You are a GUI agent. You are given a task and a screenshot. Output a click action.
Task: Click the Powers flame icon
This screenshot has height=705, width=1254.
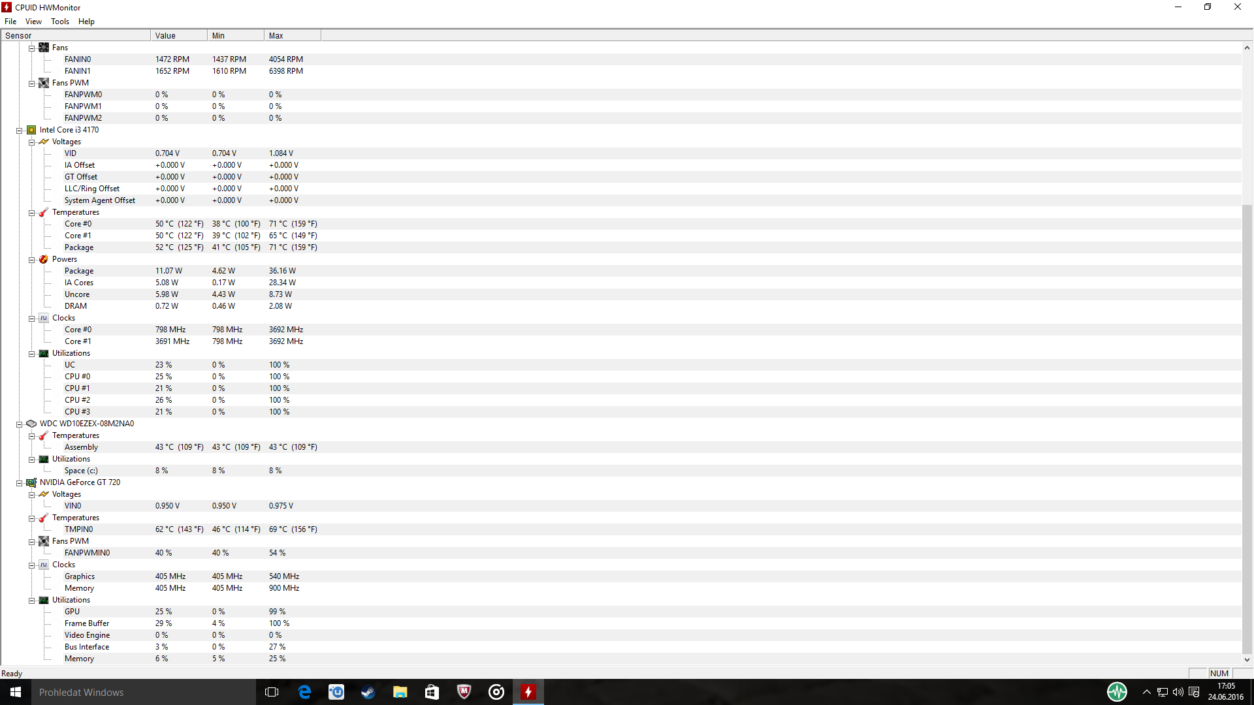(x=44, y=259)
